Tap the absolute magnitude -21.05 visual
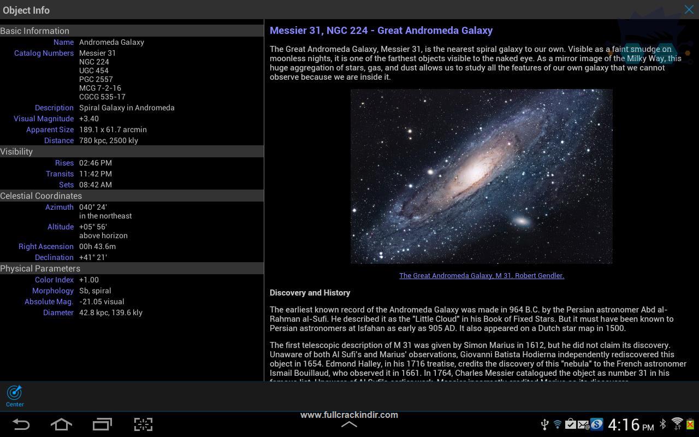This screenshot has height=437, width=699. (x=102, y=302)
